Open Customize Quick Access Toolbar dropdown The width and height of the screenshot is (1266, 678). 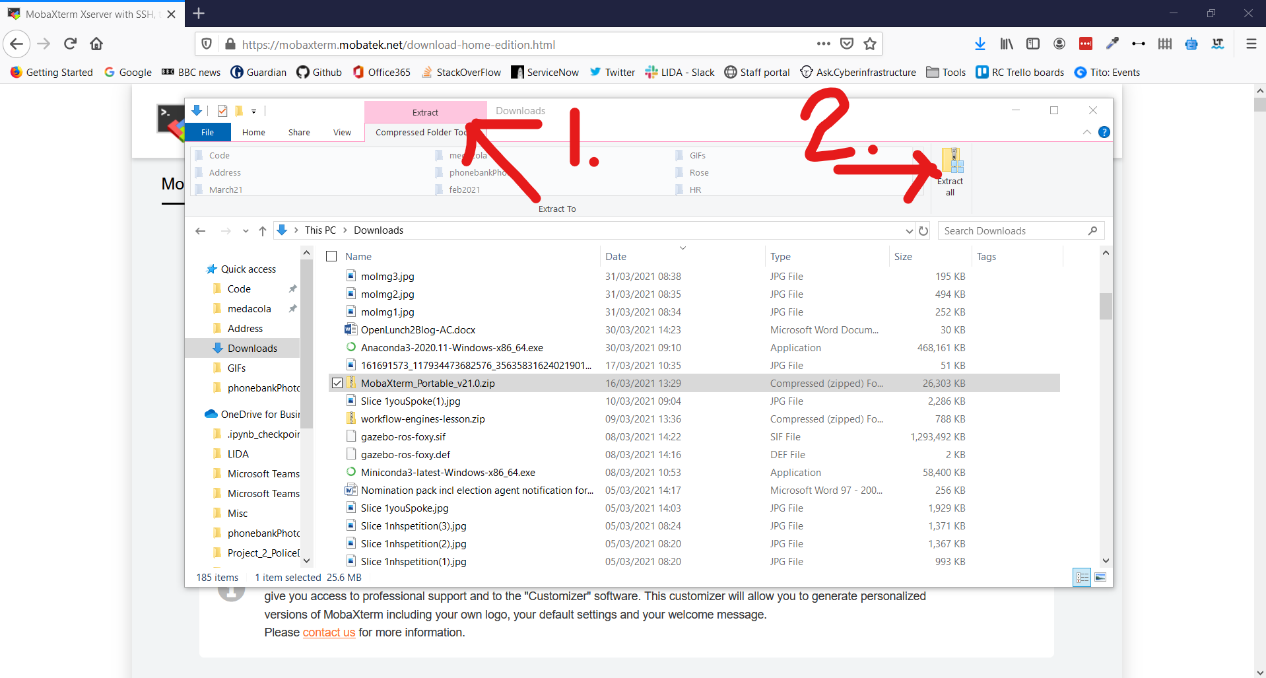(253, 112)
